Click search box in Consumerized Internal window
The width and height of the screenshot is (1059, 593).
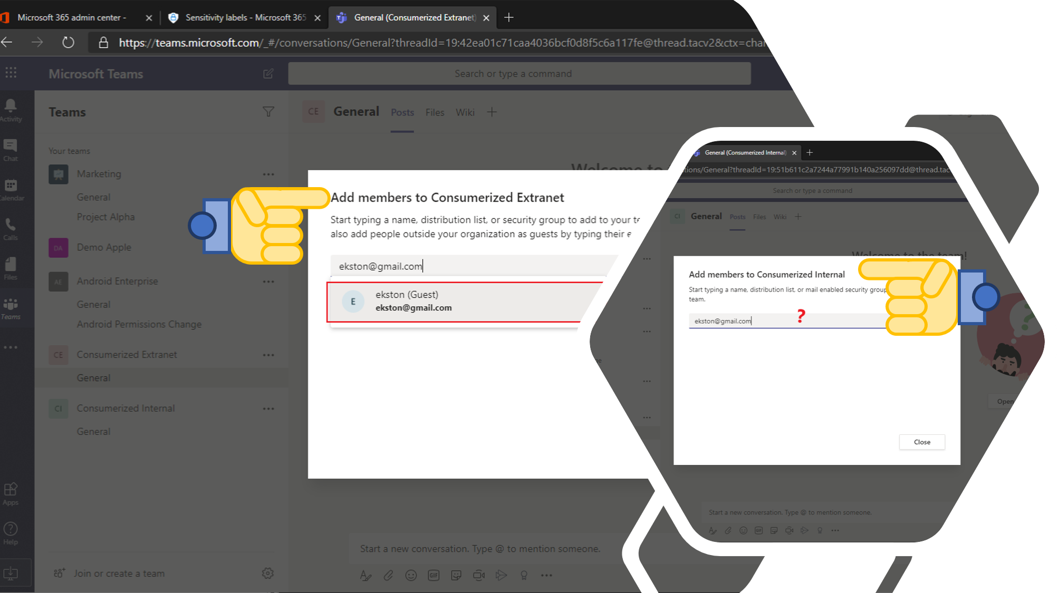tap(812, 191)
